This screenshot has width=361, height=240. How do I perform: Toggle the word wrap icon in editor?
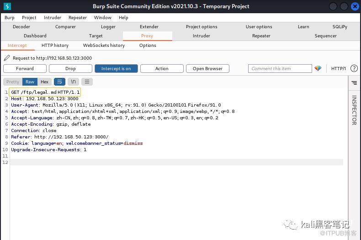(x=59, y=82)
